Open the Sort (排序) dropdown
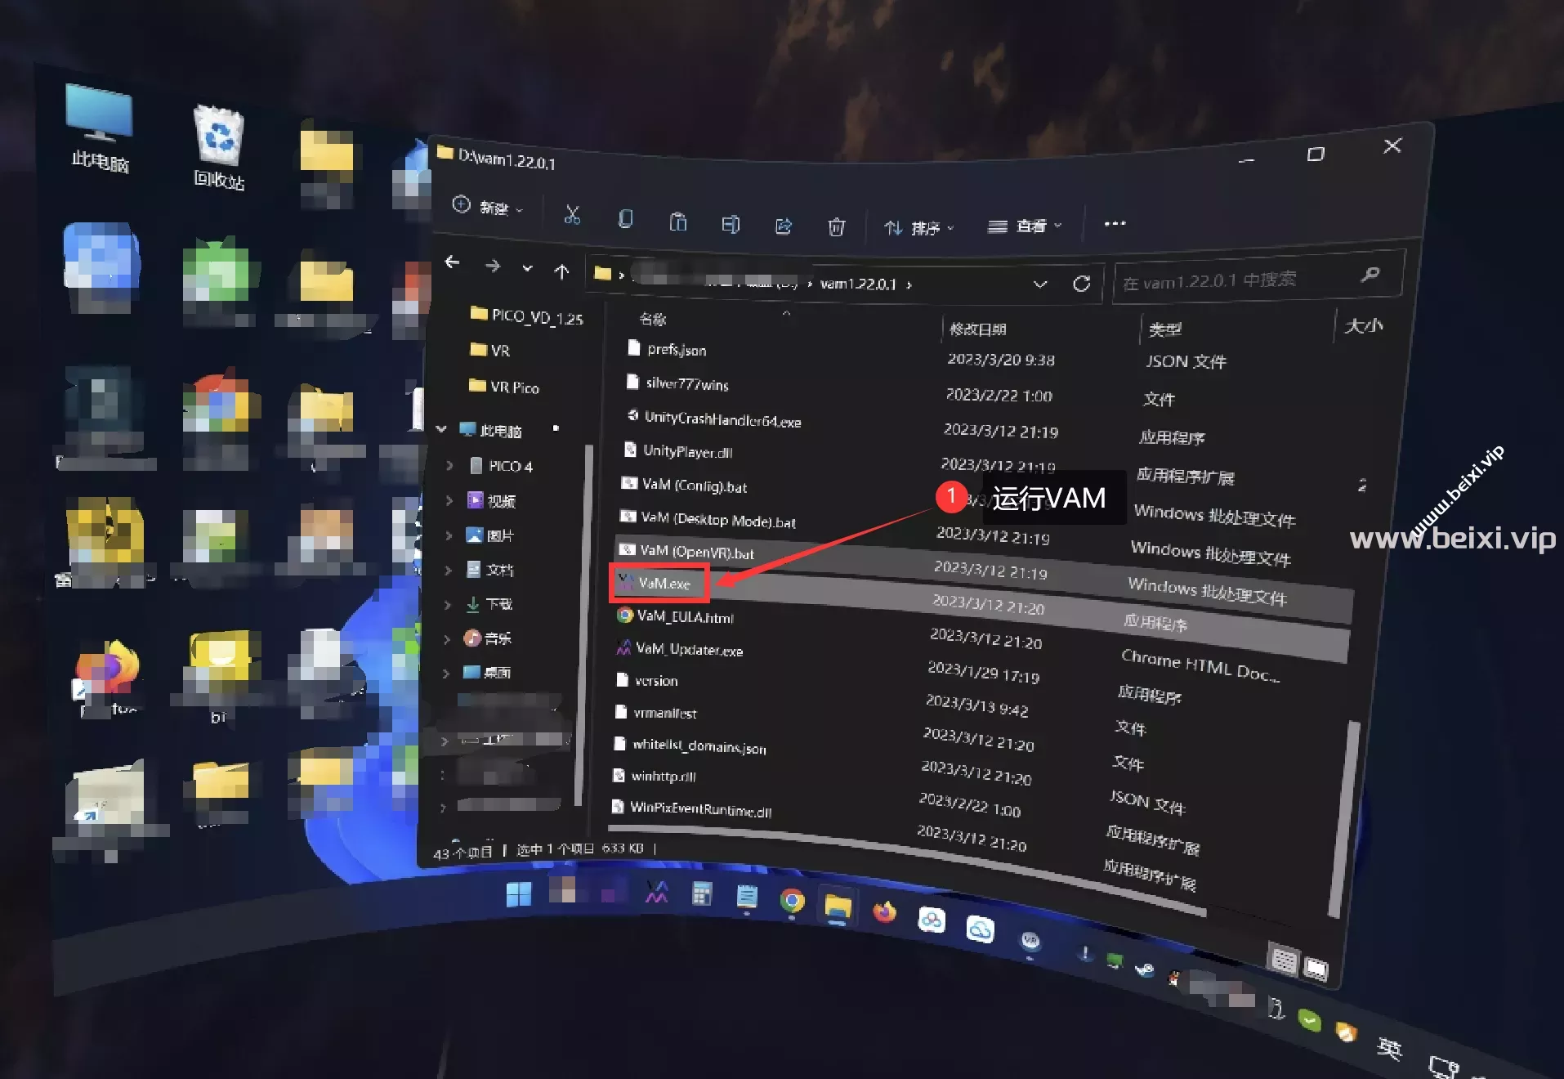Screen dimensions: 1564x1079 (x=919, y=227)
